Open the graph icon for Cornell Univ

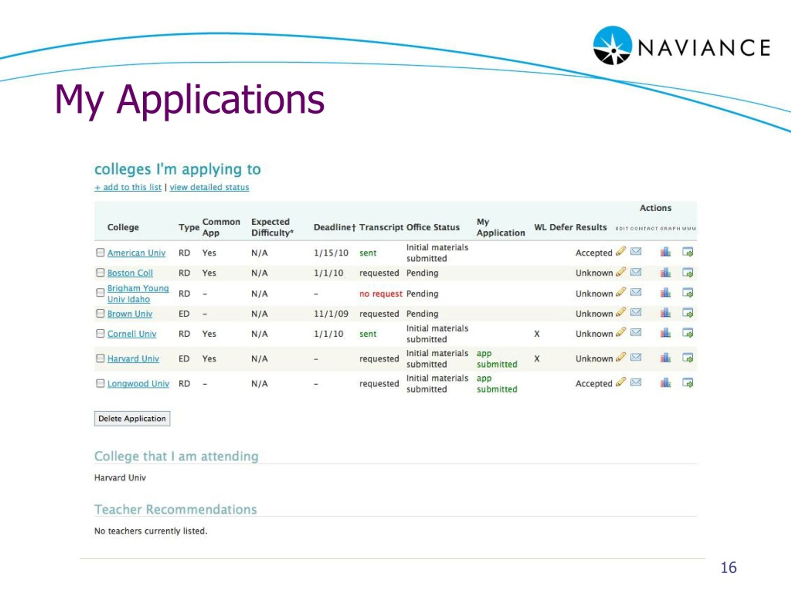[665, 332]
